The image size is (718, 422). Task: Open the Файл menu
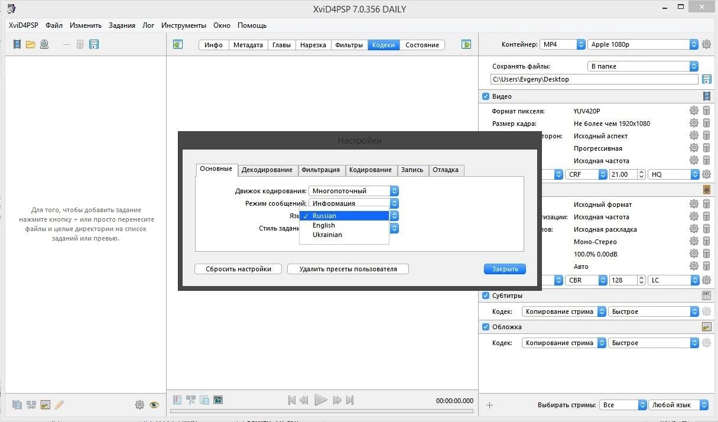[54, 25]
